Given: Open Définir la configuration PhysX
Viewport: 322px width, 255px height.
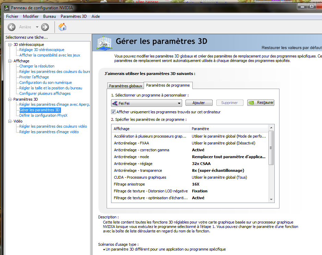Looking at the screenshot, I should 43,115.
